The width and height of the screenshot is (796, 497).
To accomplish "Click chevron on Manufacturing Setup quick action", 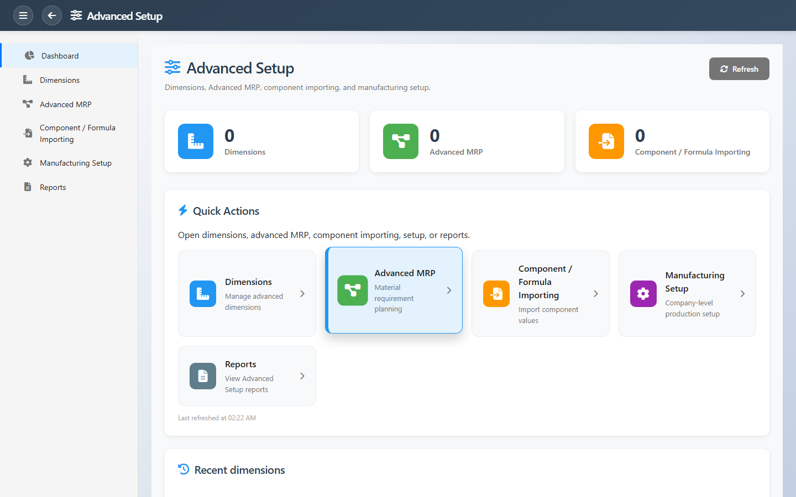I will pyautogui.click(x=742, y=294).
